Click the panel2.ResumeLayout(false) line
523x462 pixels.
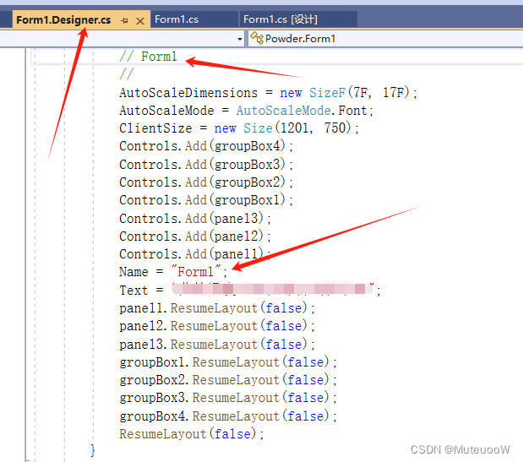click(217, 326)
